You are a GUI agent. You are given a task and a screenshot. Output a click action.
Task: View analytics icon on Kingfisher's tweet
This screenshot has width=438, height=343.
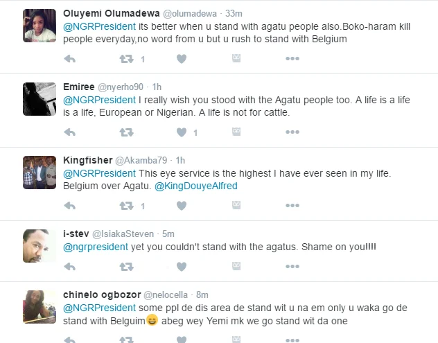(236, 206)
